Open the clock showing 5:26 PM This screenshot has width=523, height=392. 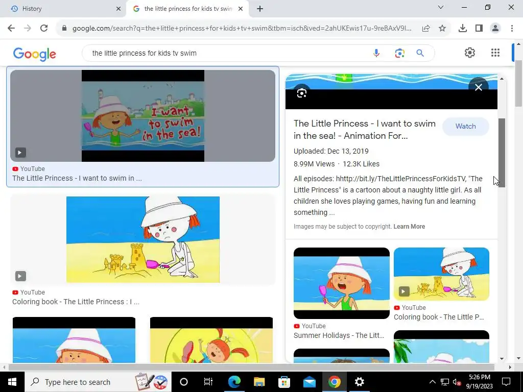pos(479,382)
